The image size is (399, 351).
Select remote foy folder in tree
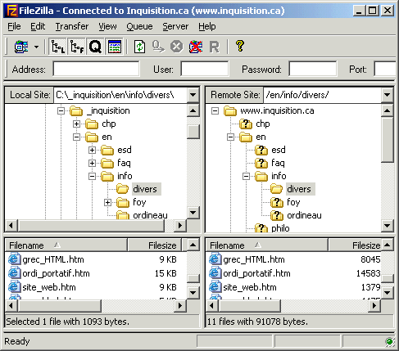point(293,202)
